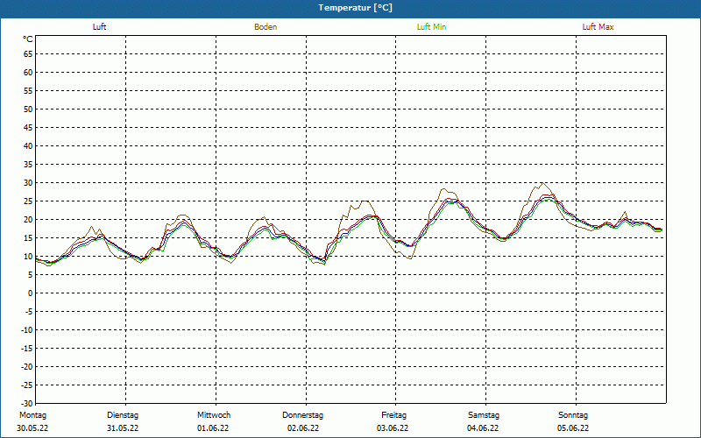Click the y-axis value '15'
The width and height of the screenshot is (701, 438).
point(28,238)
